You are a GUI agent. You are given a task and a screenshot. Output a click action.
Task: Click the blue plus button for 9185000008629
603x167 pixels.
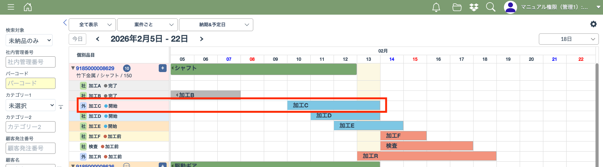(162, 68)
